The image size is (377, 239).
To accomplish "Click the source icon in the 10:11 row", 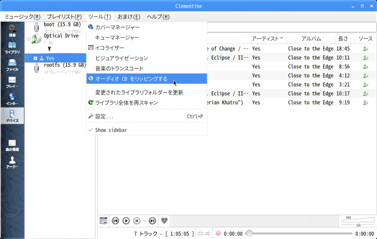I will pos(366,58).
